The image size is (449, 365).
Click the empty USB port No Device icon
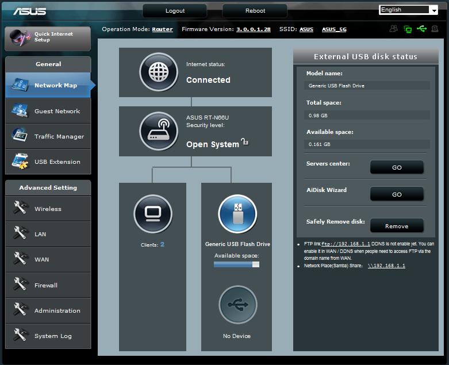237,305
